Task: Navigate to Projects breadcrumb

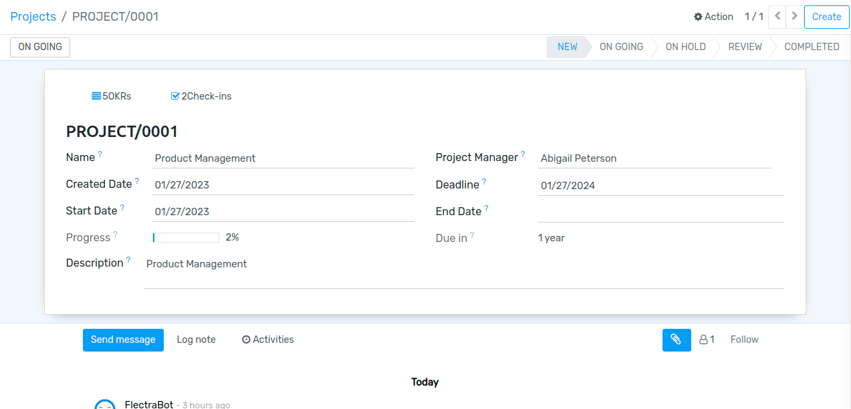Action: click(x=33, y=17)
